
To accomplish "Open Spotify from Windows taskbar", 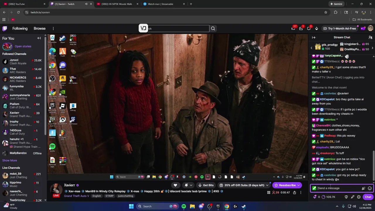I will click(x=184, y=206).
